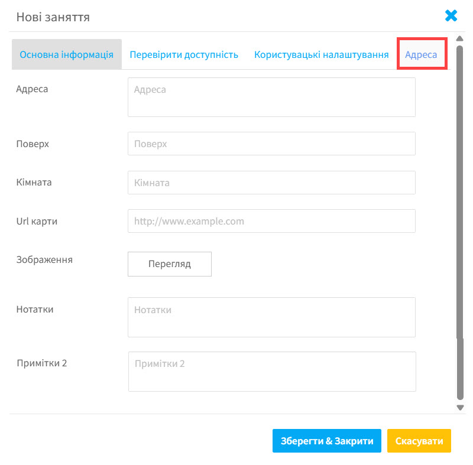The height and width of the screenshot is (465, 473).
Task: Click the Url карти field label
Action: point(37,221)
